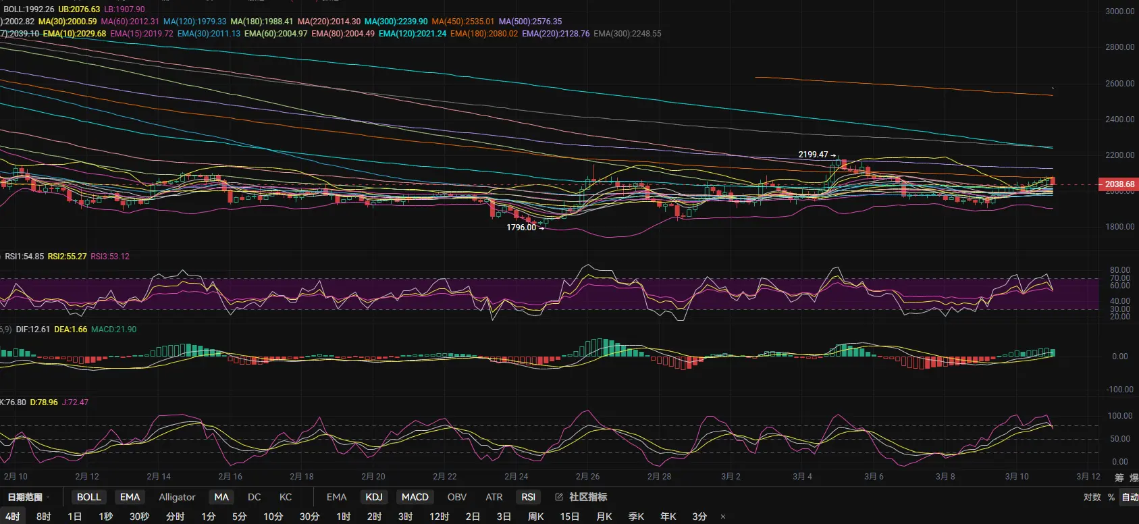
Task: Disable the KDJ sub-indicator
Action: pyautogui.click(x=373, y=497)
